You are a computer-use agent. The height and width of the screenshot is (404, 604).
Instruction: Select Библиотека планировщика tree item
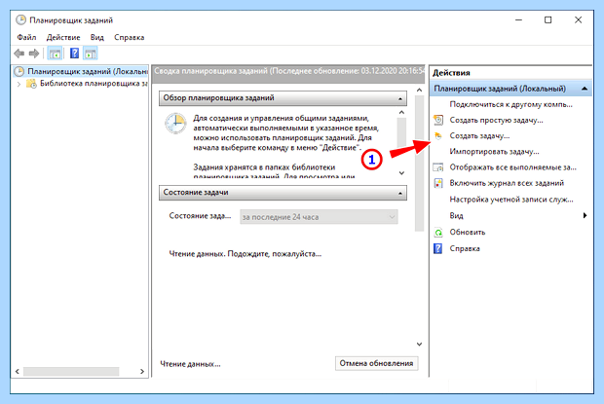click(94, 84)
